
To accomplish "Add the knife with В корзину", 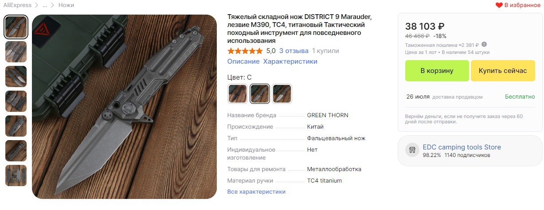I will (437, 71).
